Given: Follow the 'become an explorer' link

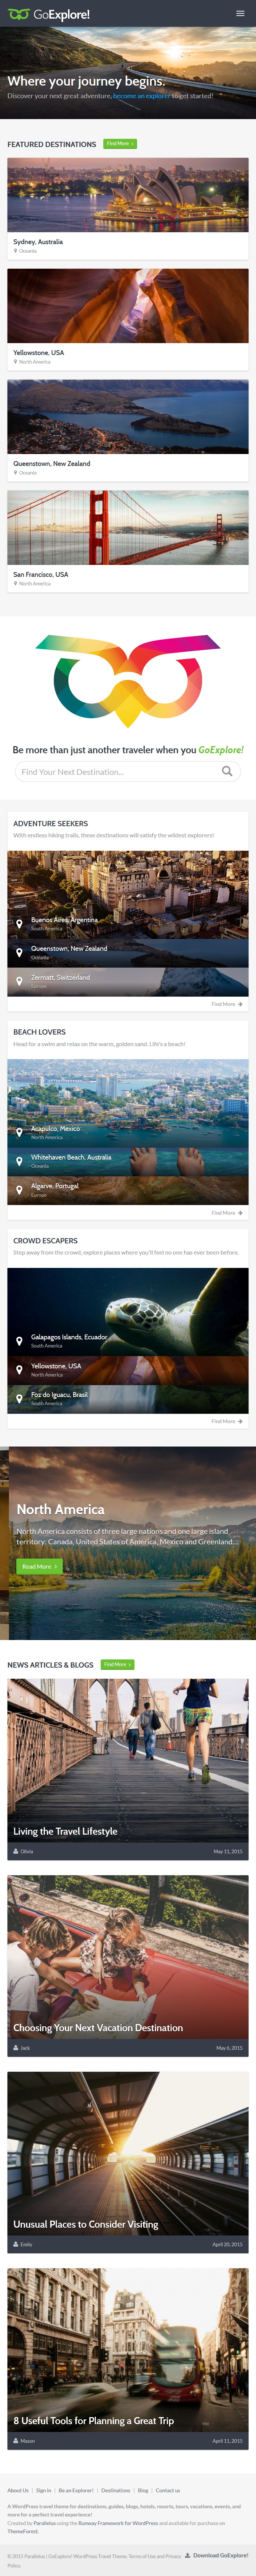Looking at the screenshot, I should (x=142, y=96).
